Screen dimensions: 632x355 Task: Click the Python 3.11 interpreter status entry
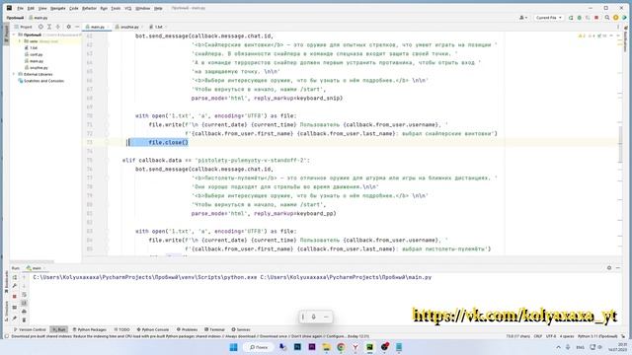(597, 336)
